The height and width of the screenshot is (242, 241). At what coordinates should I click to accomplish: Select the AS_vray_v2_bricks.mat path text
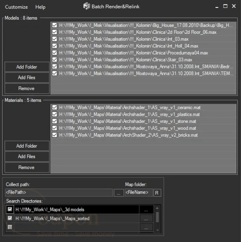[x=128, y=135]
